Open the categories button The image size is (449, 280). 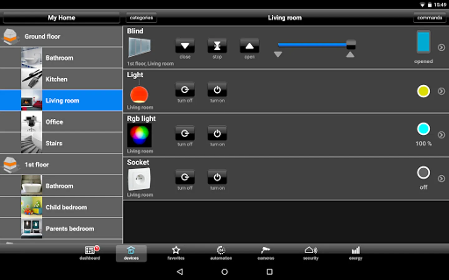point(141,18)
